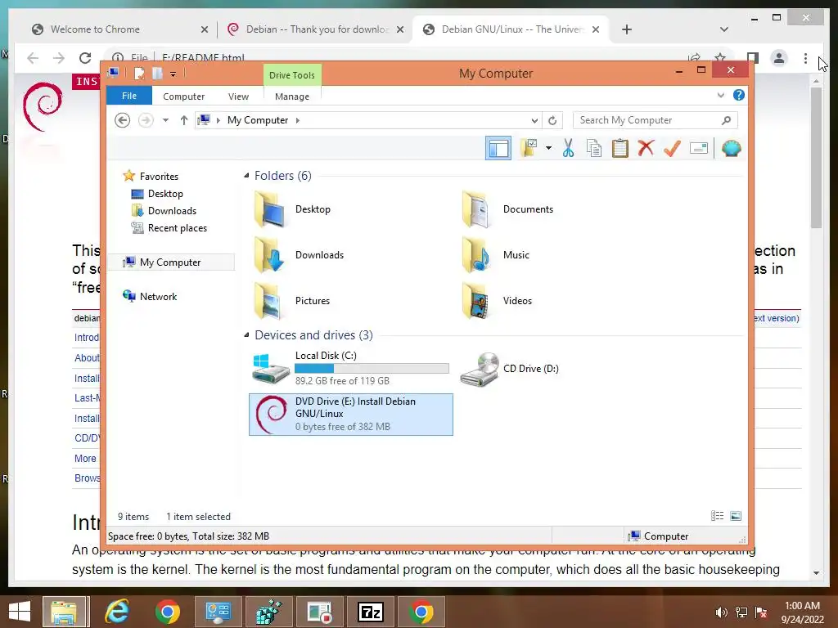
Task: Click the Classic Shell settings icon
Action: pos(731,149)
